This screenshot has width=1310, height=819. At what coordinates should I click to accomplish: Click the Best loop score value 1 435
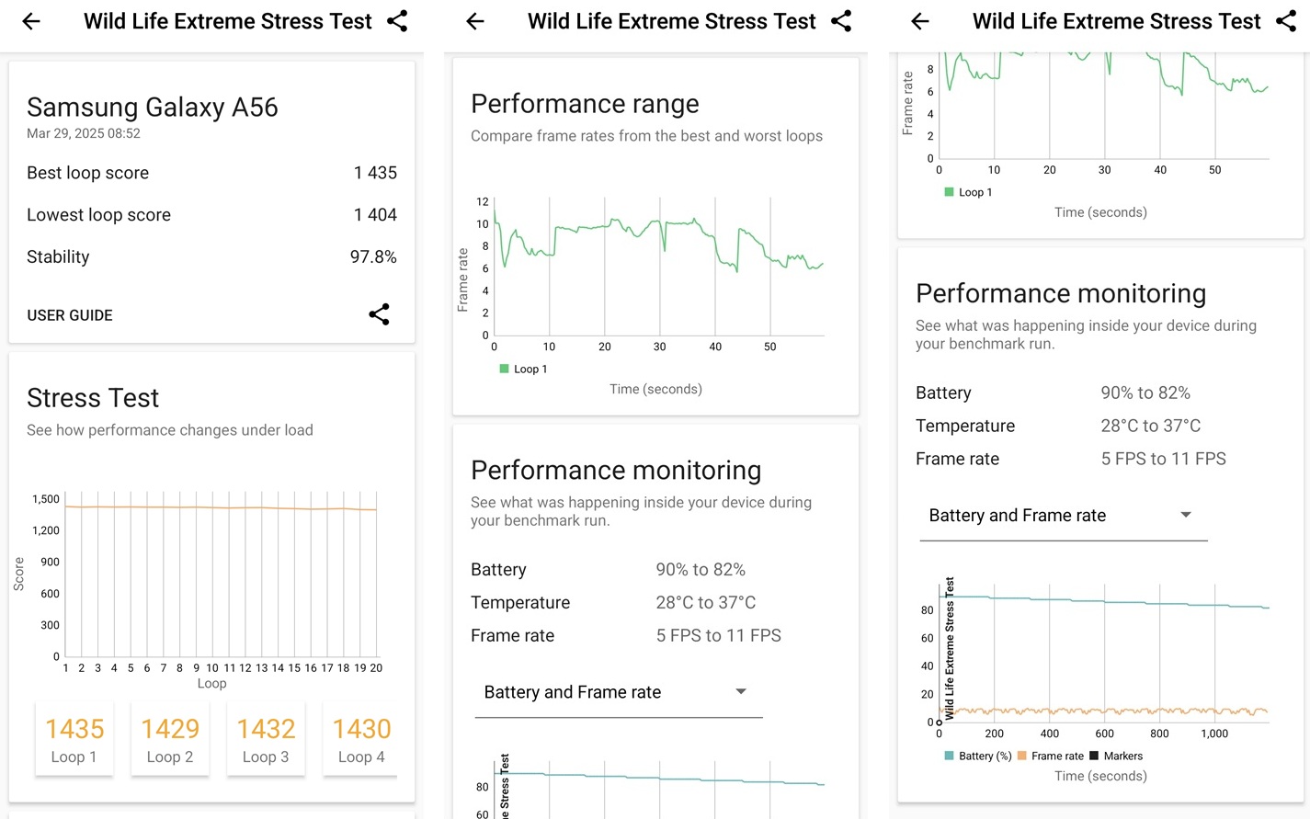[x=375, y=173]
